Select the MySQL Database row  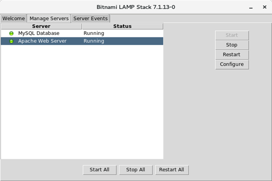(x=82, y=33)
